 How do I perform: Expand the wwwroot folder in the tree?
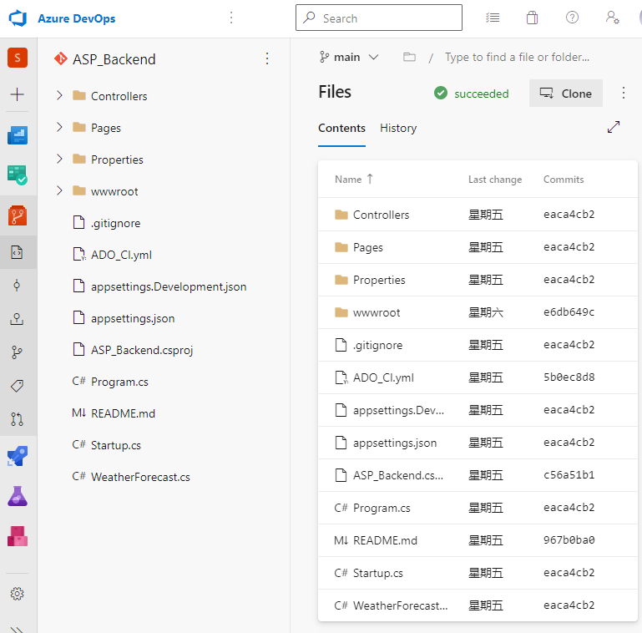(x=59, y=190)
